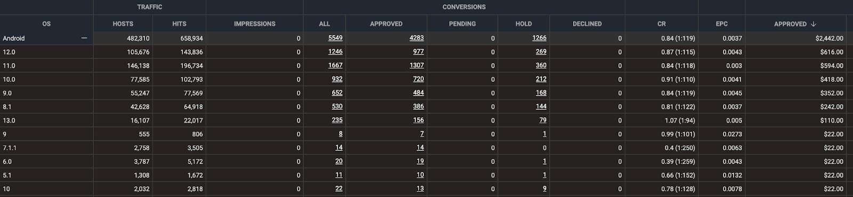
Task: Sort table by DECLINED column header
Action: click(x=587, y=24)
